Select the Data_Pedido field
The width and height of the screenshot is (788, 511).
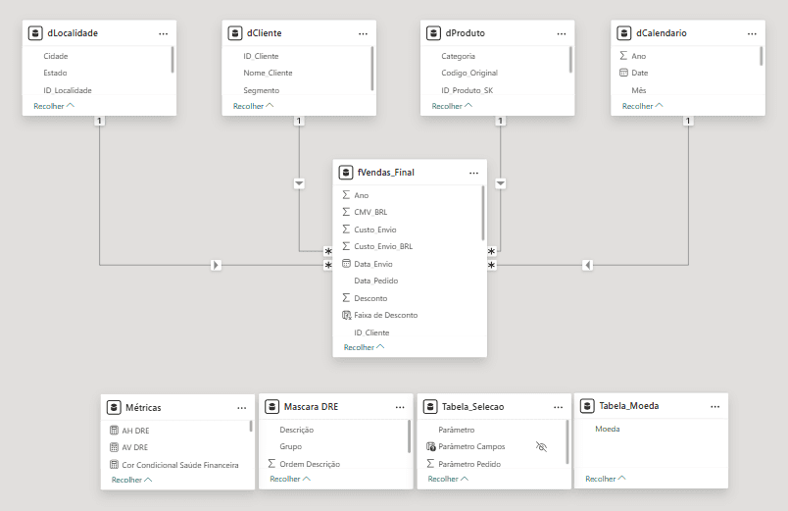coord(376,281)
